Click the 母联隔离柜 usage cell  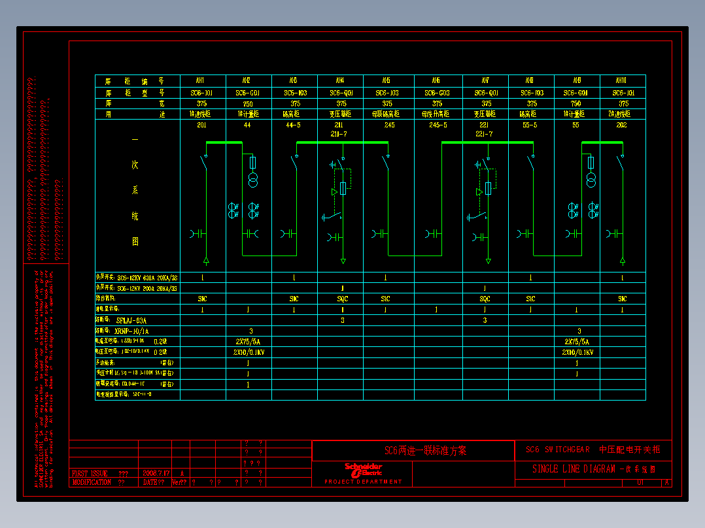tap(387, 114)
